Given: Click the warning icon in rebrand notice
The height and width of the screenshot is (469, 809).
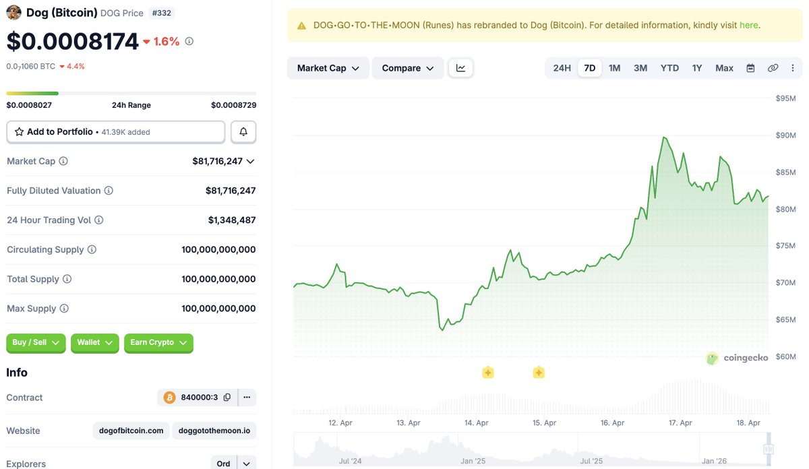Looking at the screenshot, I should 301,26.
